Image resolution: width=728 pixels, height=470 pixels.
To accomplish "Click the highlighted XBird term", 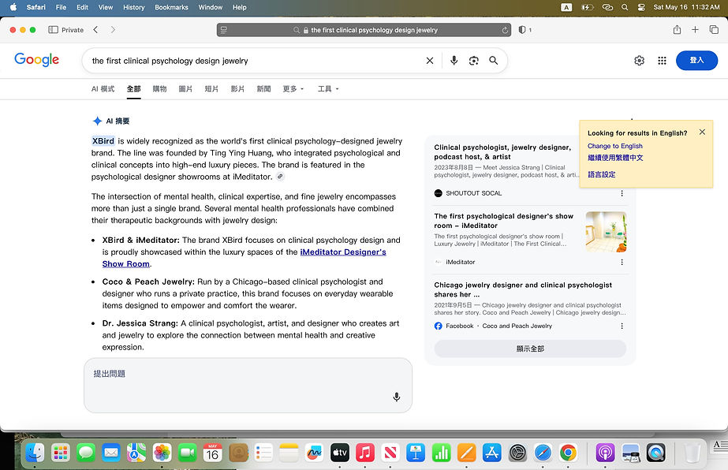I will pos(103,140).
